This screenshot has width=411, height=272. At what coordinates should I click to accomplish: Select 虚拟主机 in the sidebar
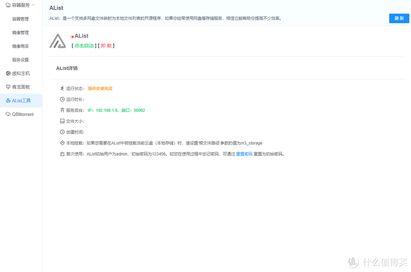point(21,73)
